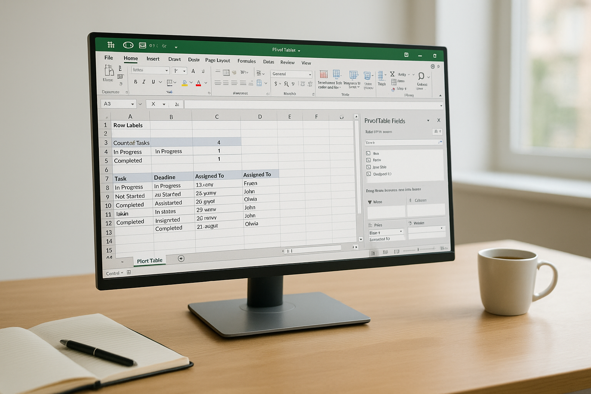The width and height of the screenshot is (591, 394).
Task: Click the grid icon at title bar left
Action: pyautogui.click(x=111, y=45)
